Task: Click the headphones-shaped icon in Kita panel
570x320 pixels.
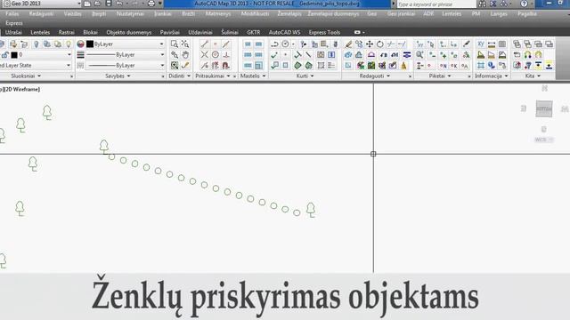Action: pyautogui.click(x=527, y=55)
